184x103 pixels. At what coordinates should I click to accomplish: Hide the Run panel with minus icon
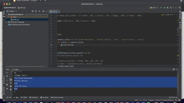click(177, 69)
